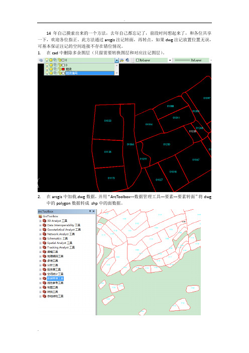
Task: Click parcel label 01135 in the CAD drawing
Action: (108, 152)
